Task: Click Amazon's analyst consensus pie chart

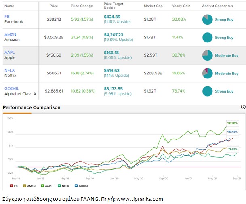Action: click(207, 37)
